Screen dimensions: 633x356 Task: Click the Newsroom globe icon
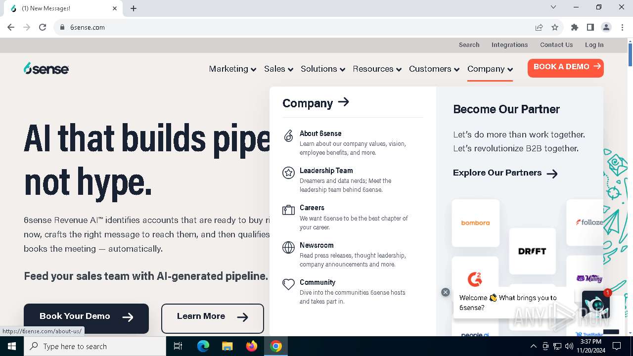coord(288,247)
